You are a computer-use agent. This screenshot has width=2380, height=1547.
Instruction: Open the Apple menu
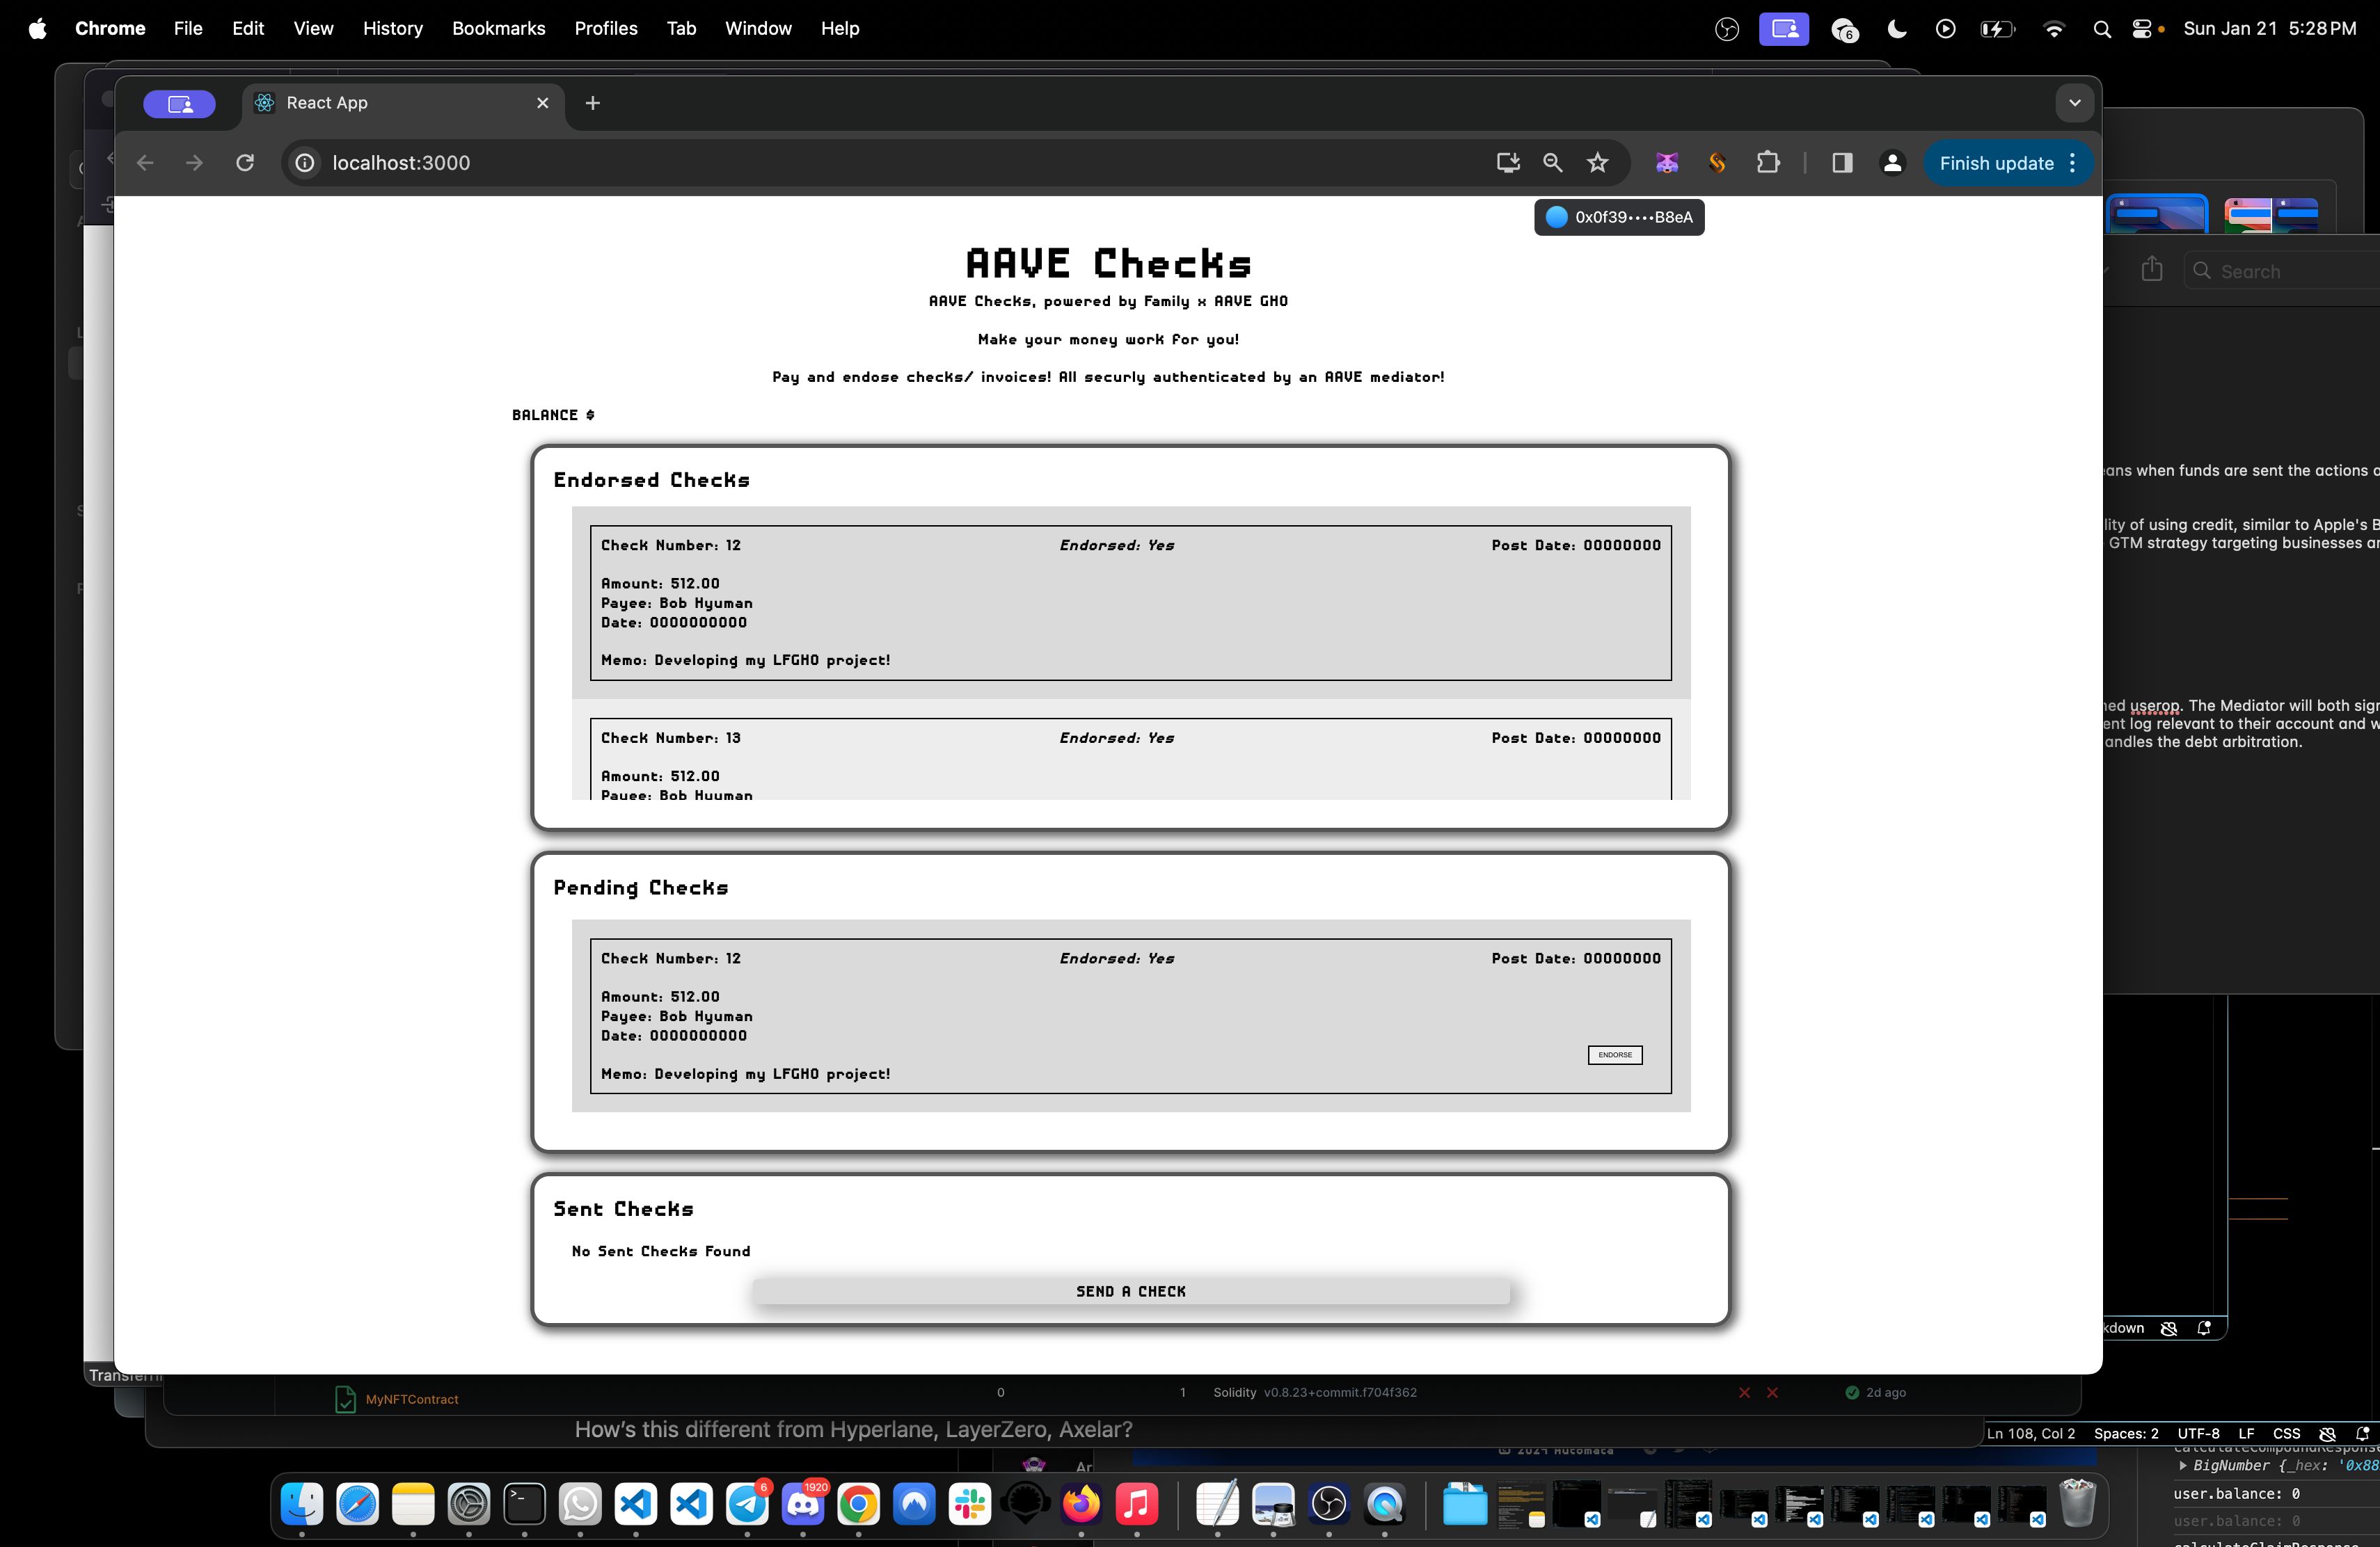[x=37, y=29]
